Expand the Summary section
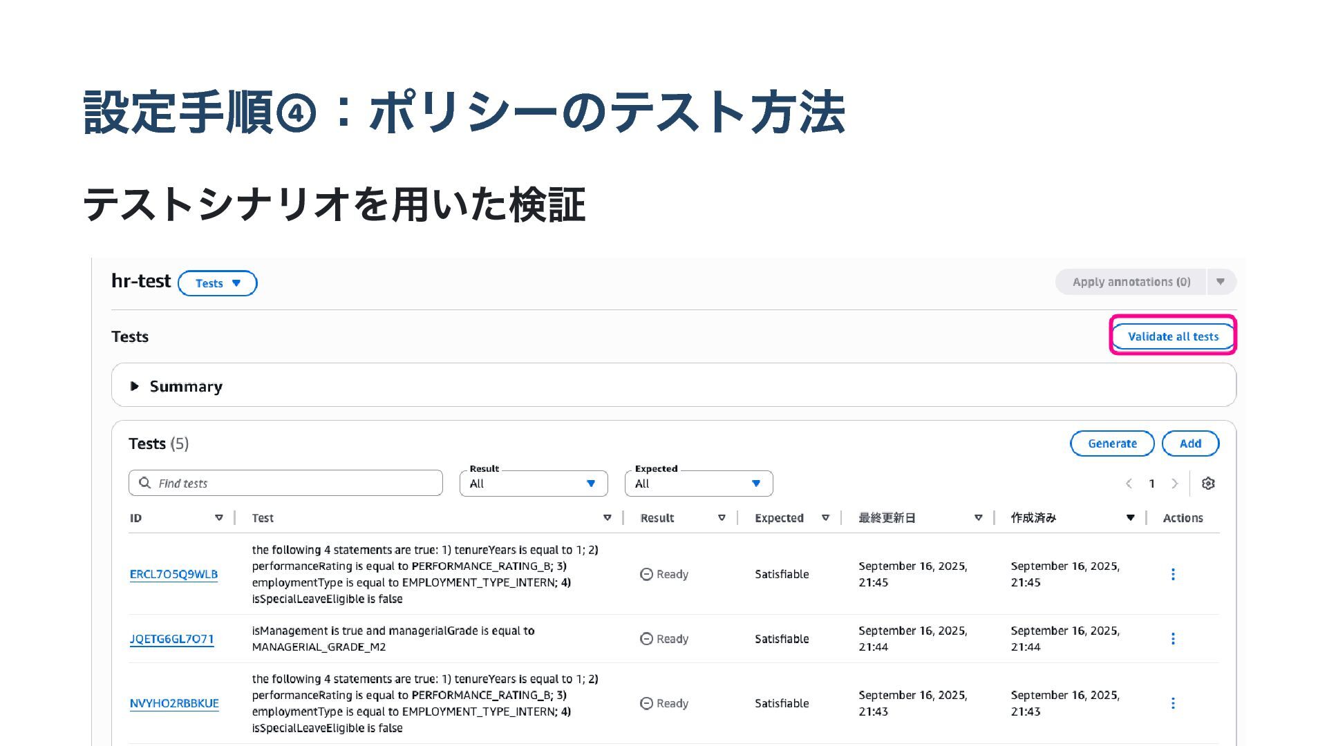The image size is (1327, 746). pyautogui.click(x=135, y=386)
